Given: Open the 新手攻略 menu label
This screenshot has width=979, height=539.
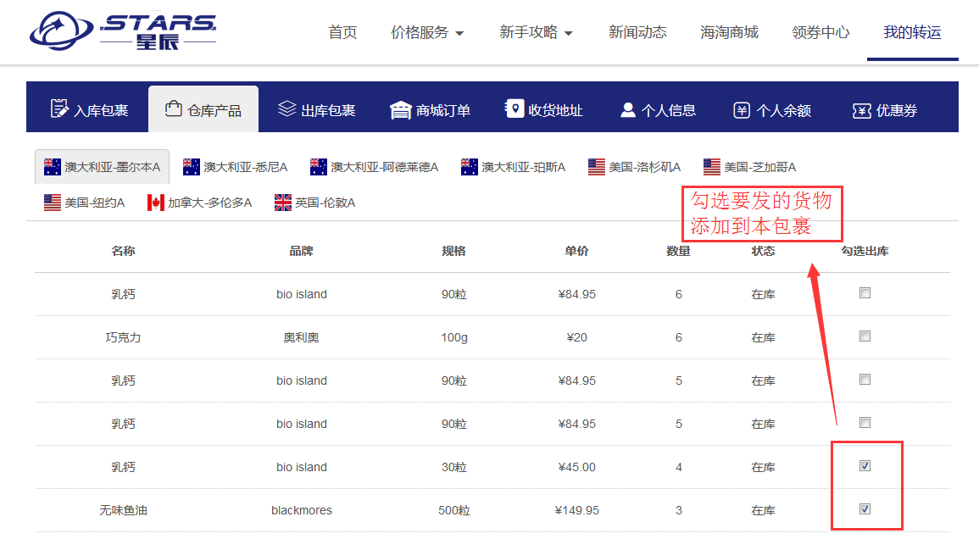Looking at the screenshot, I should click(529, 32).
